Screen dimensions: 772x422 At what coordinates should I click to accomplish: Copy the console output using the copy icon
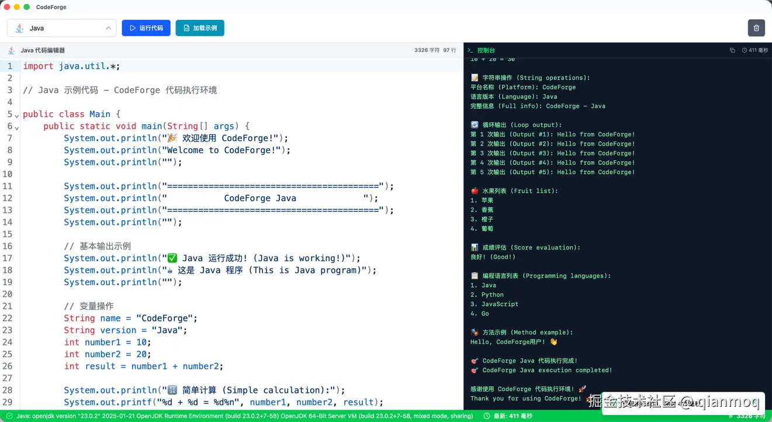pyautogui.click(x=733, y=50)
